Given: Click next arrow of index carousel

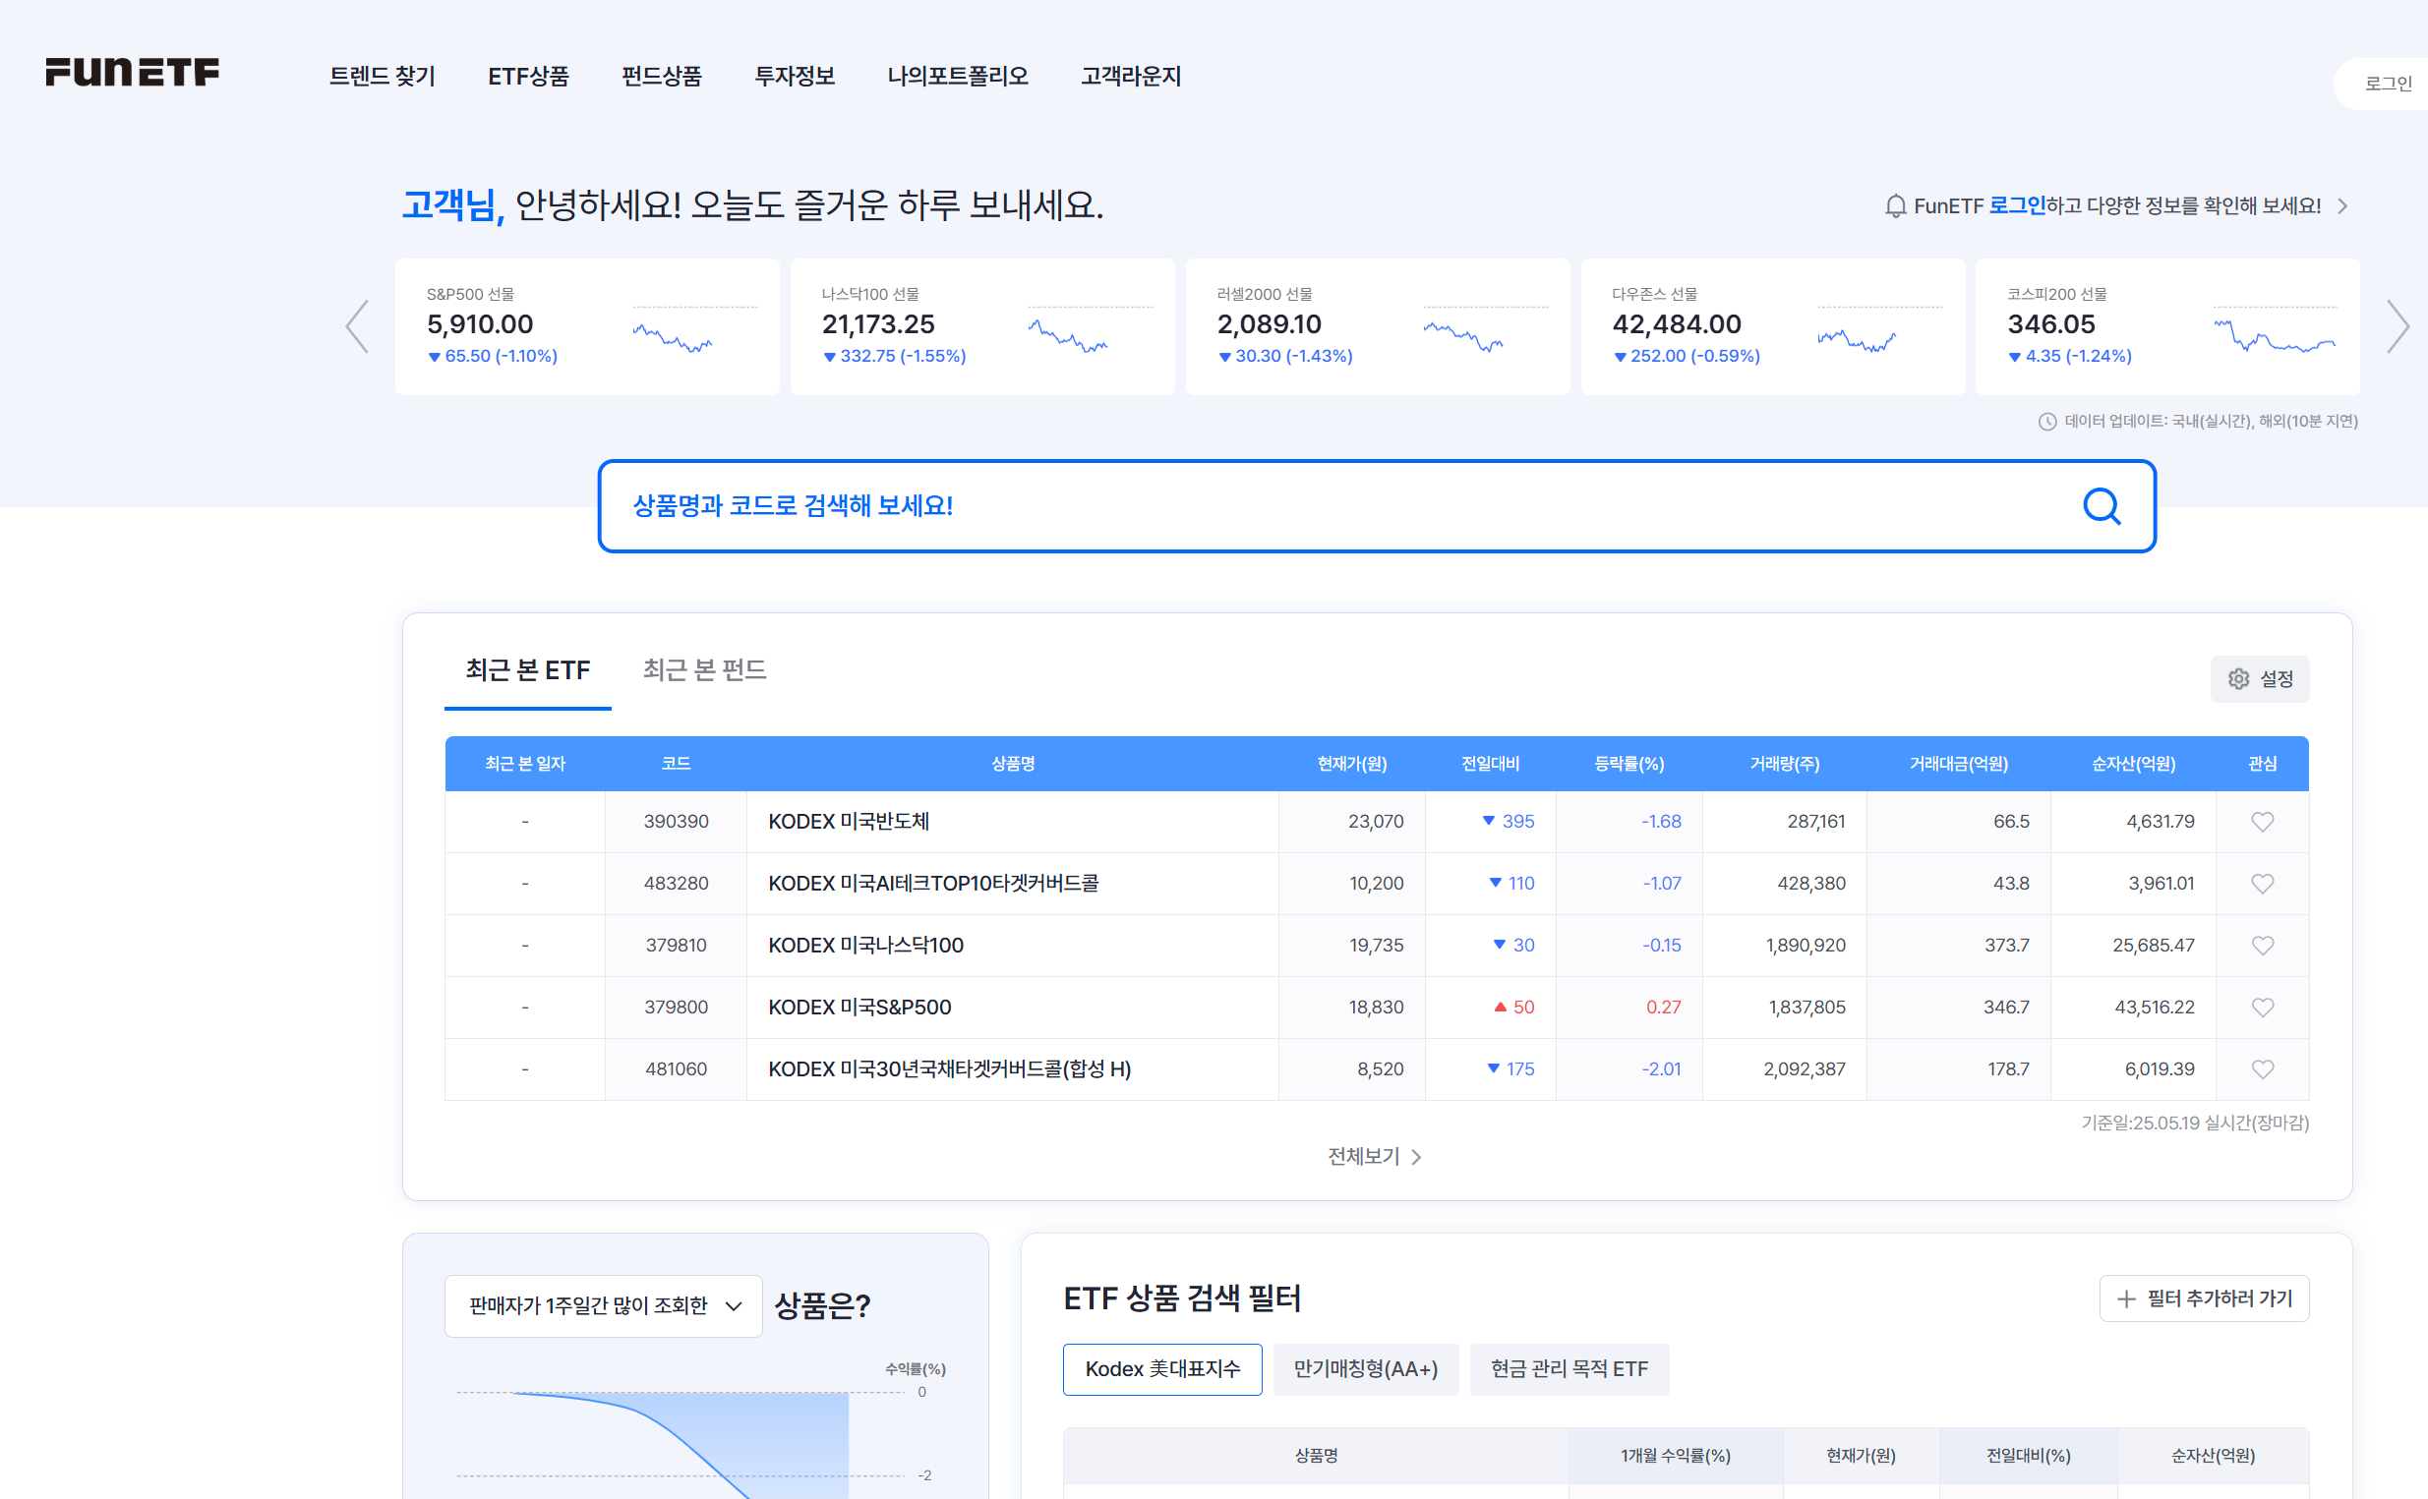Looking at the screenshot, I should (x=2398, y=326).
